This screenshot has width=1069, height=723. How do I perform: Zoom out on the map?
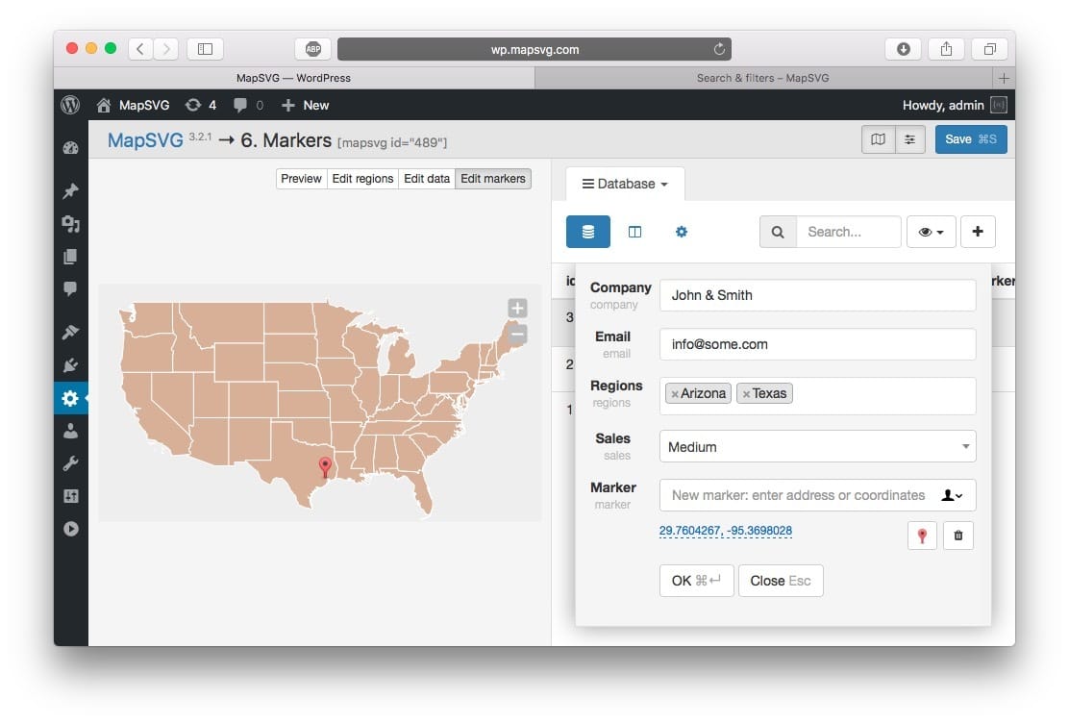[517, 335]
